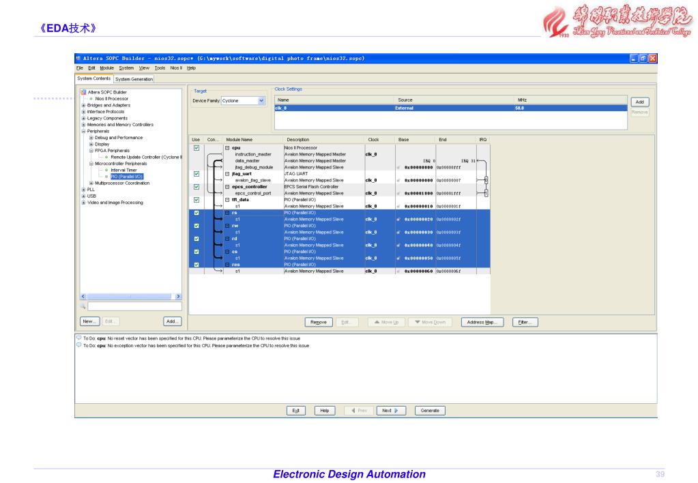Expand the Legacy Components tree node
The width and height of the screenshot is (698, 483).
pos(83,119)
